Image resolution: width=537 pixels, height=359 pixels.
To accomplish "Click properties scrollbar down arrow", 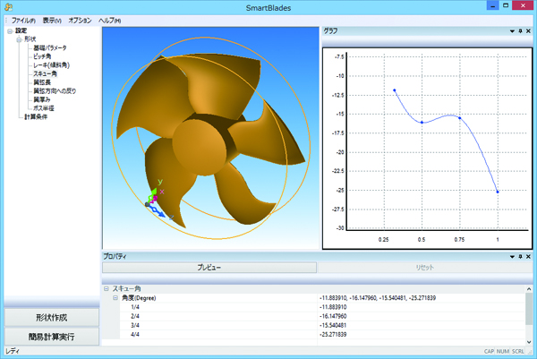I will pos(529,342).
